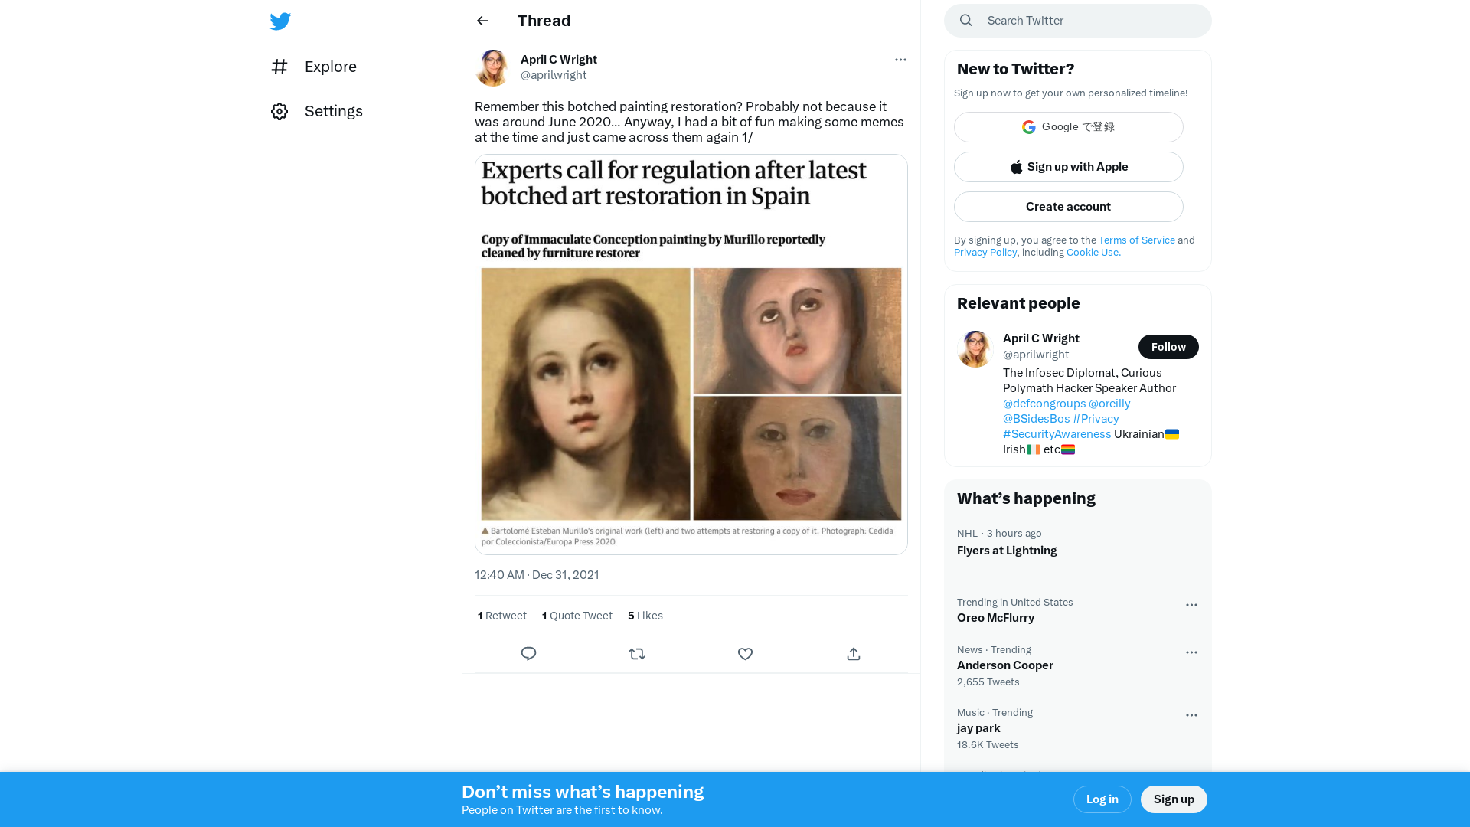Open Explore from the sidebar
The width and height of the screenshot is (1470, 827).
pos(314,67)
